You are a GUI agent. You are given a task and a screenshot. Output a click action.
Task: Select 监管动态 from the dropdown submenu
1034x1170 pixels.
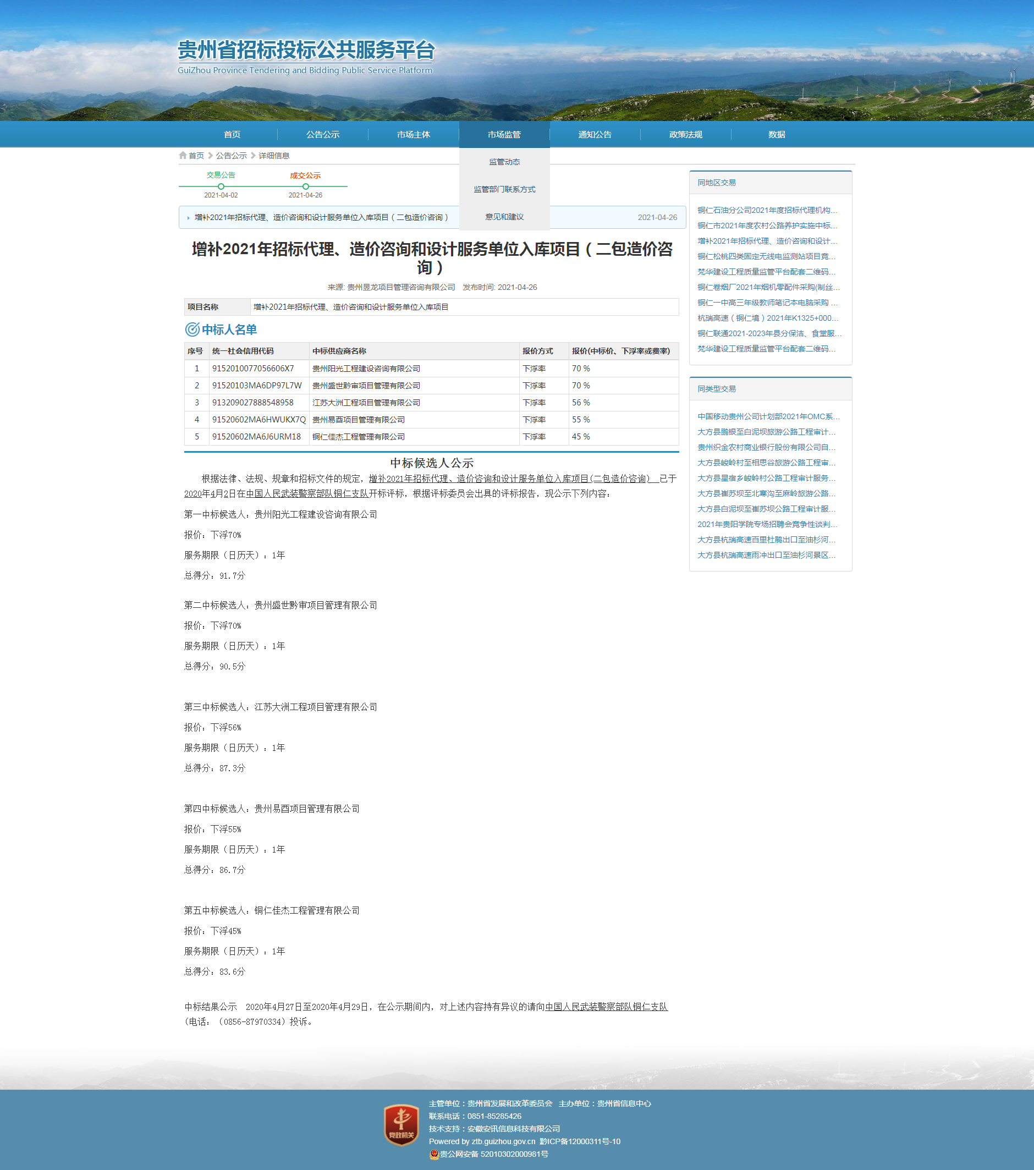pos(504,162)
